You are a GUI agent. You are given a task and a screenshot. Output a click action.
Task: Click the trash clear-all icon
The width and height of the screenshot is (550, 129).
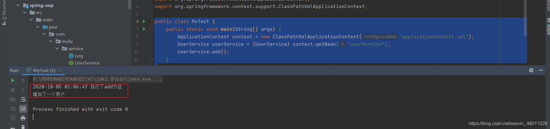coord(23,127)
